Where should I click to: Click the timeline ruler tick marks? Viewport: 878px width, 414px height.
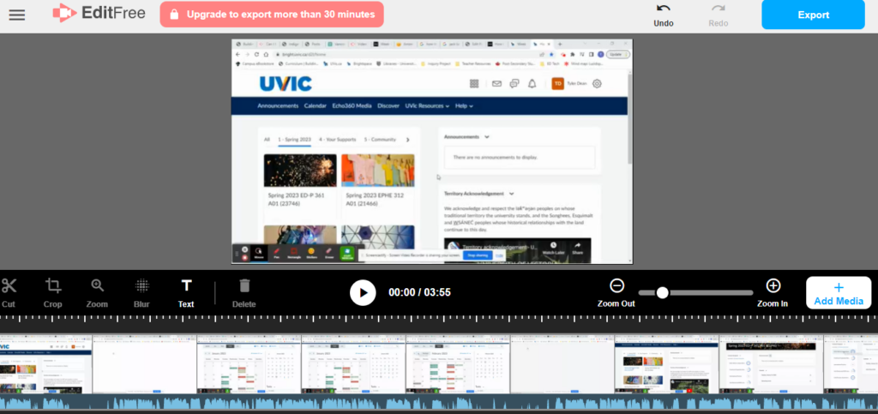coord(439,318)
